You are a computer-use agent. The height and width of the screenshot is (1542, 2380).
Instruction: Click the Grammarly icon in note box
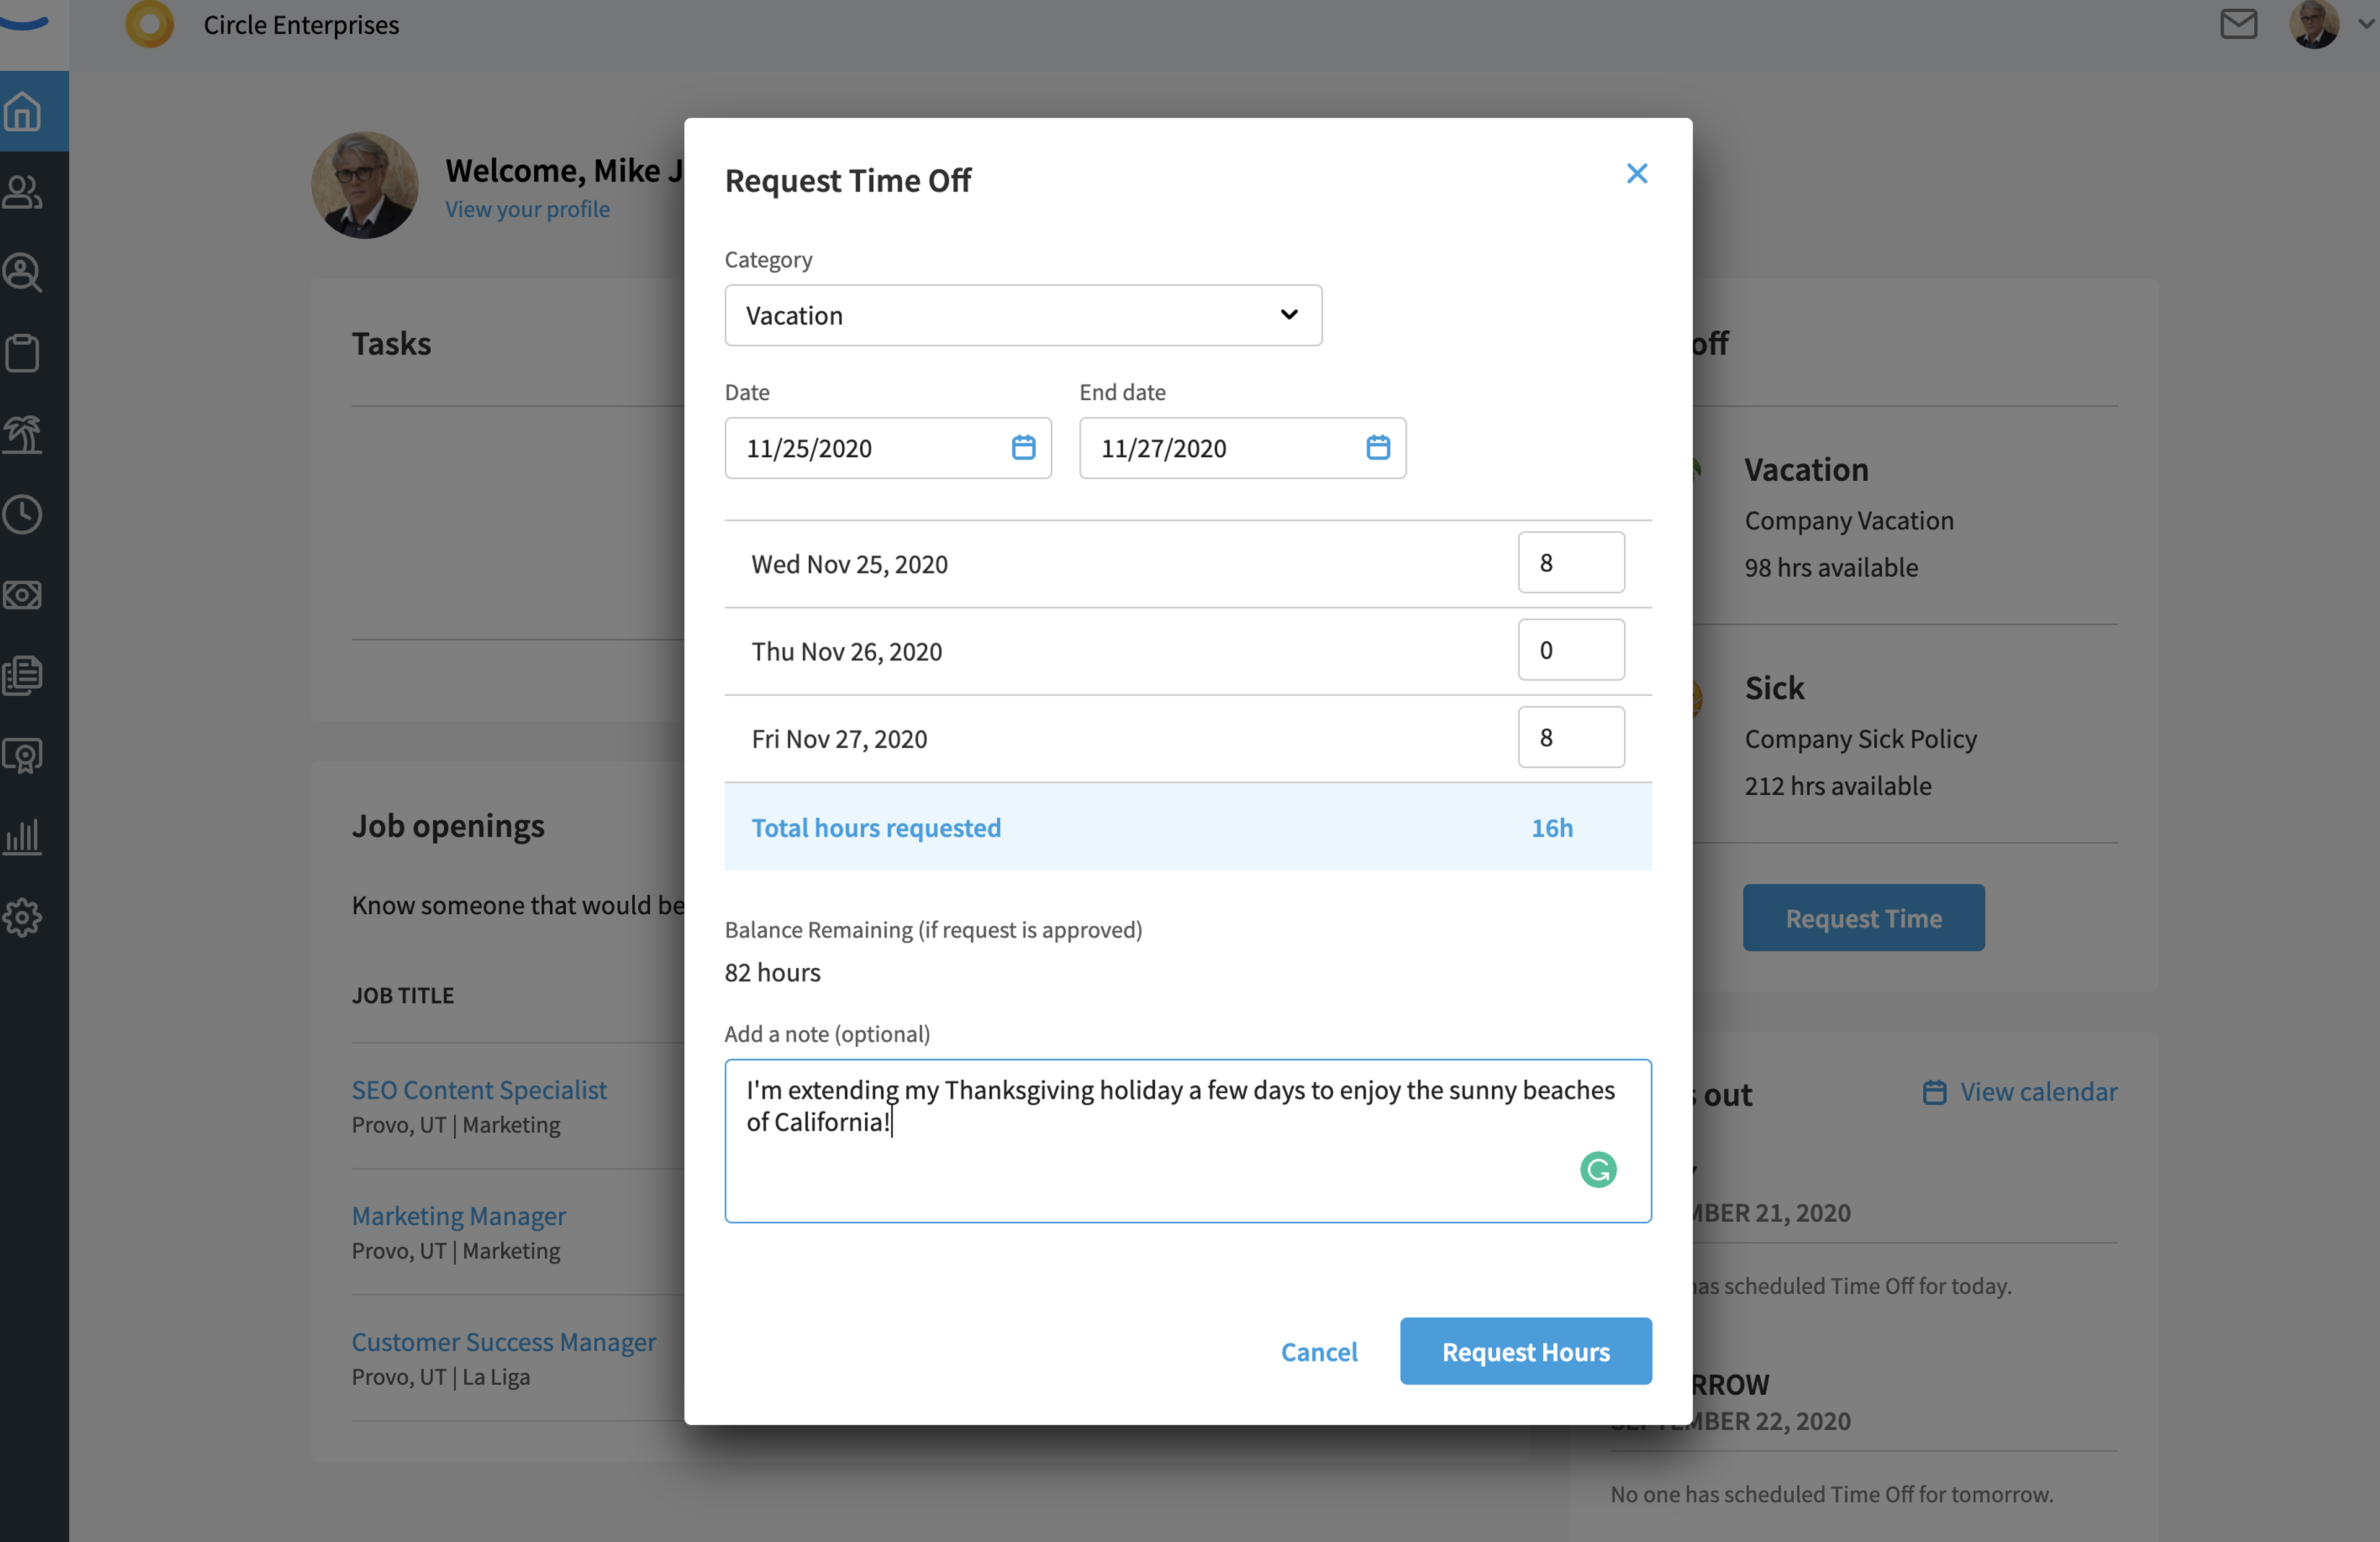click(x=1598, y=1169)
